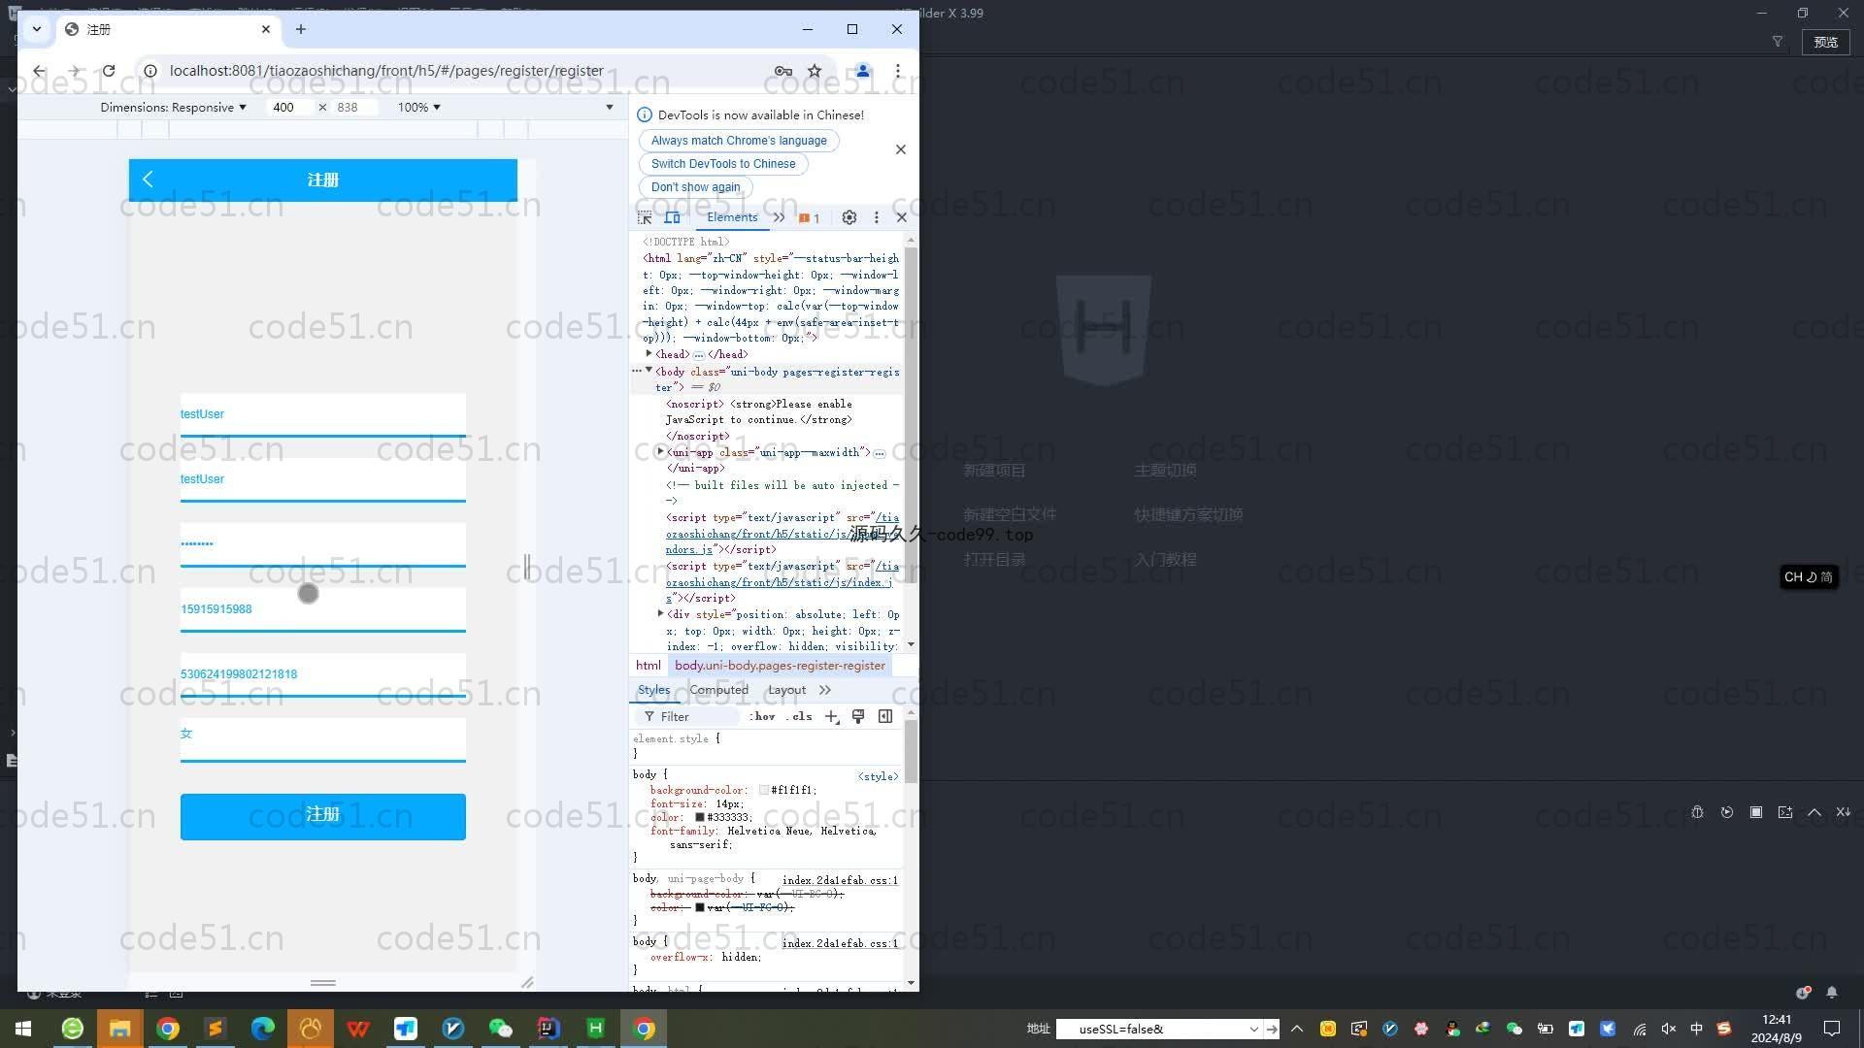Image resolution: width=1864 pixels, height=1048 pixels.
Task: Open the Windows Start menu
Action: [23, 1029]
